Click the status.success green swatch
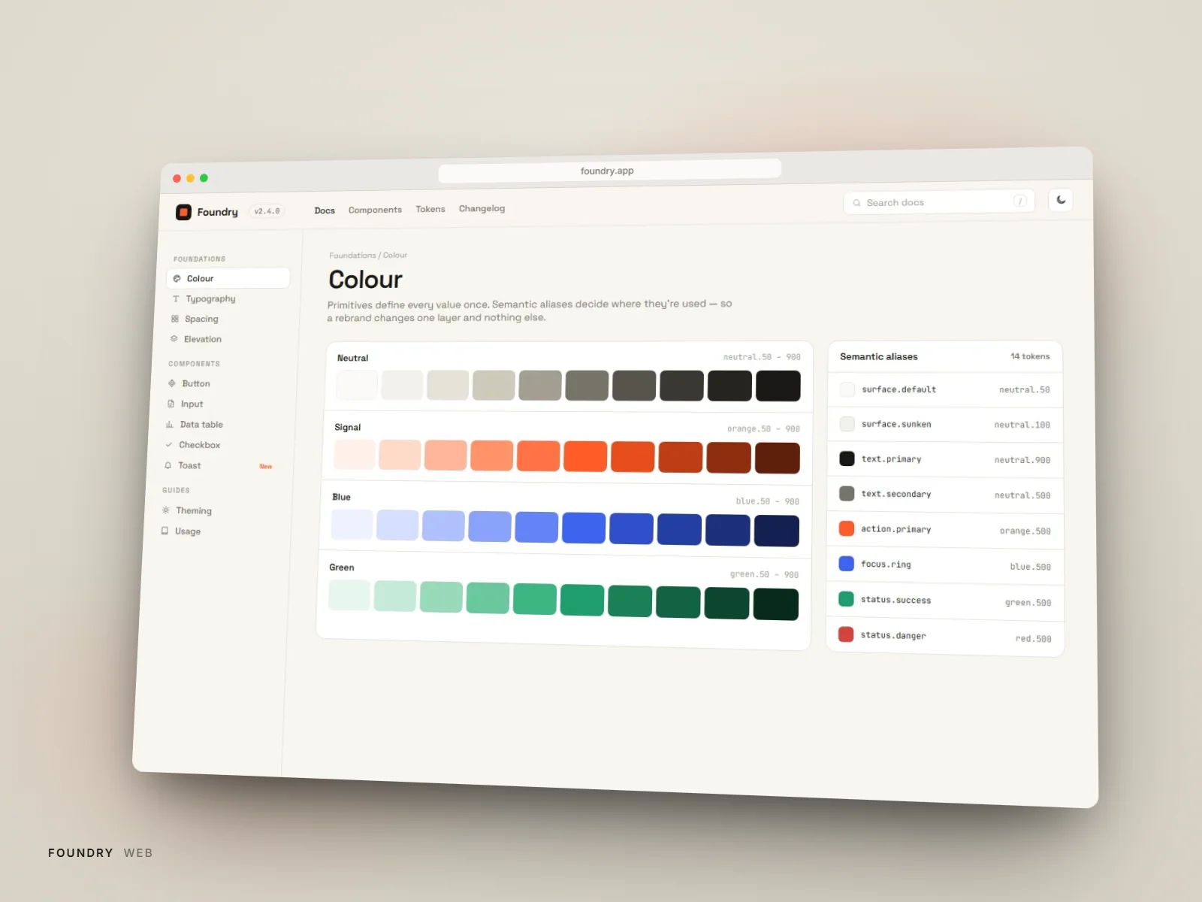The image size is (1202, 902). (846, 598)
